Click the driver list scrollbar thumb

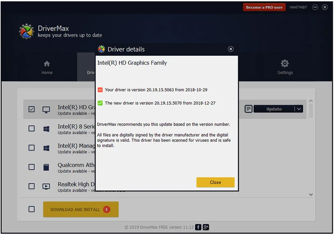coord(311,110)
